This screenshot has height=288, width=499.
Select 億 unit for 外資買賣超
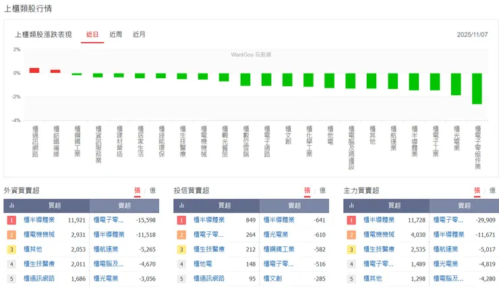click(153, 190)
